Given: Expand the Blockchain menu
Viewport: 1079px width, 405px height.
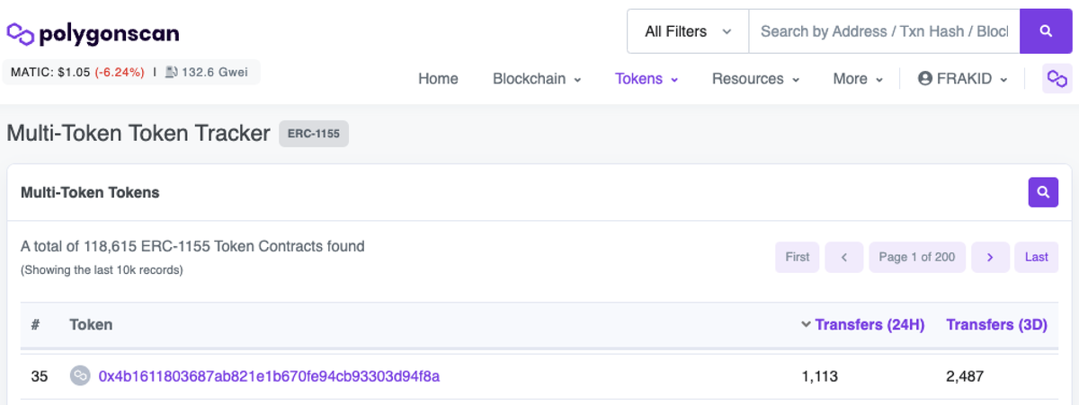Looking at the screenshot, I should click(537, 79).
